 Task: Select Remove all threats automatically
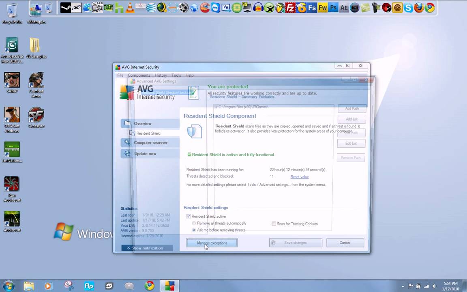(x=194, y=223)
